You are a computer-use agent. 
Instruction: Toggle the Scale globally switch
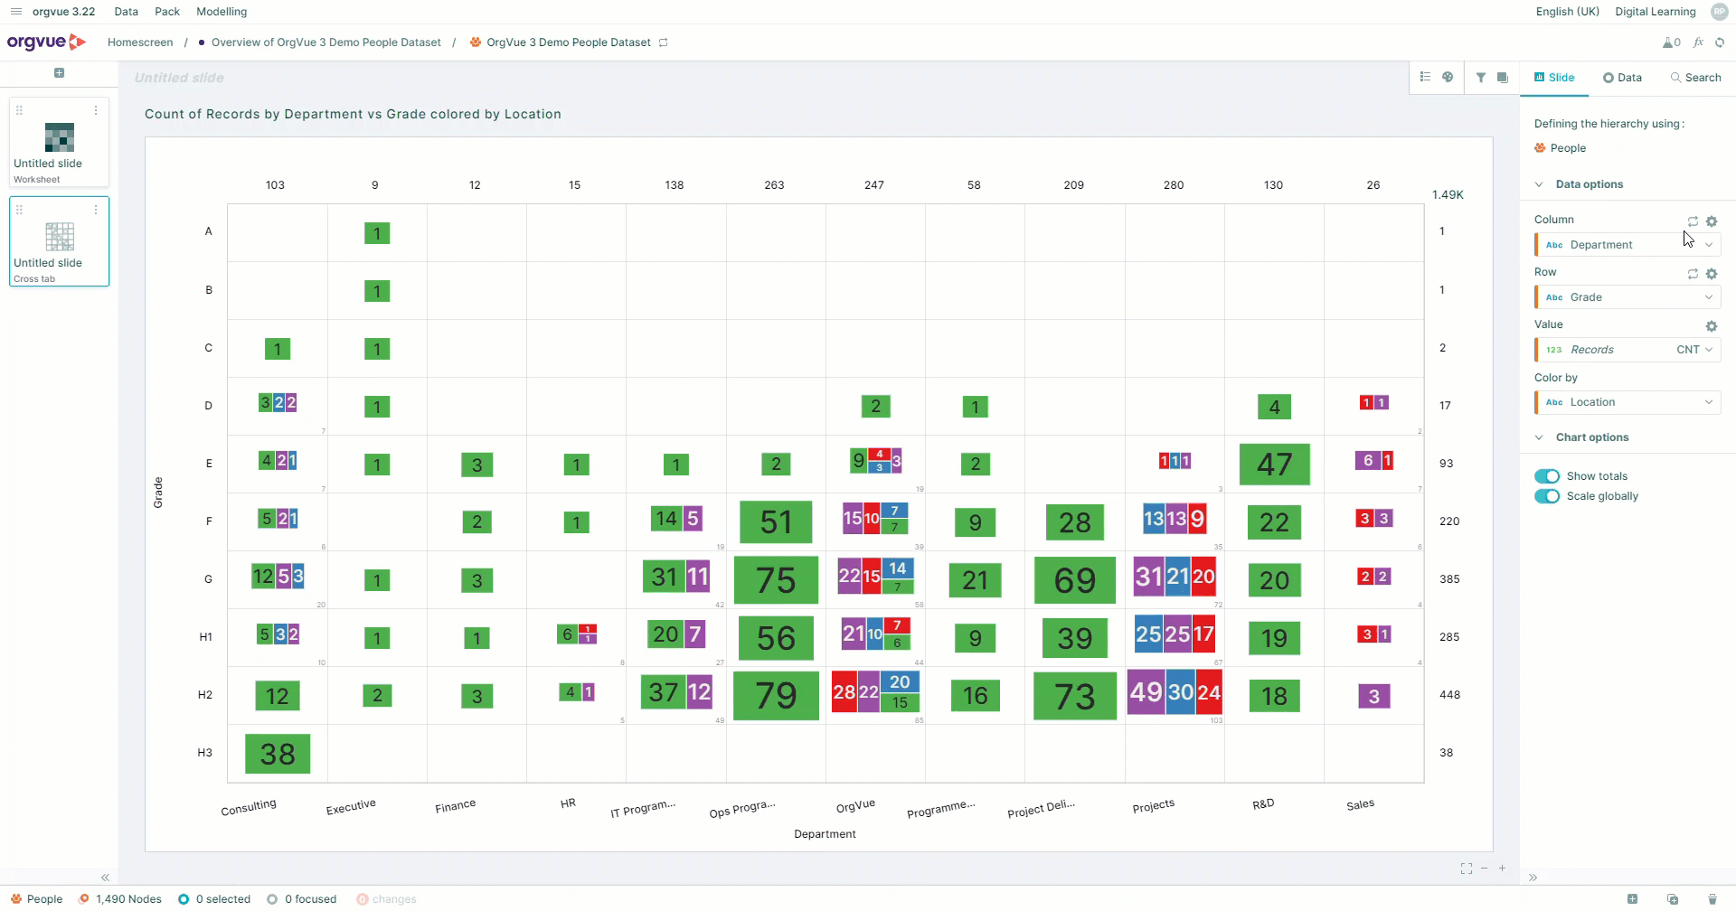tap(1547, 496)
